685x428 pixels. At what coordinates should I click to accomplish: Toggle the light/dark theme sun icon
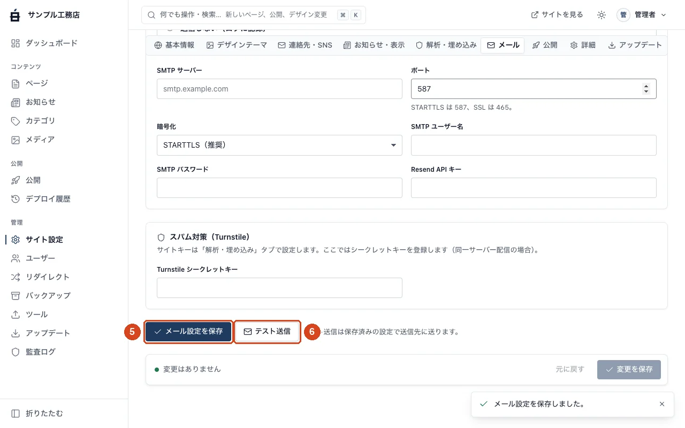602,15
